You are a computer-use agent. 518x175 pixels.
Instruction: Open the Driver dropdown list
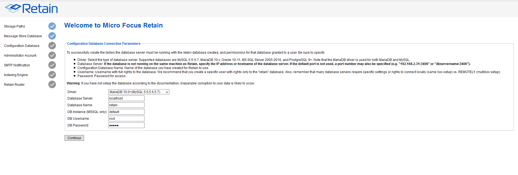point(139,92)
